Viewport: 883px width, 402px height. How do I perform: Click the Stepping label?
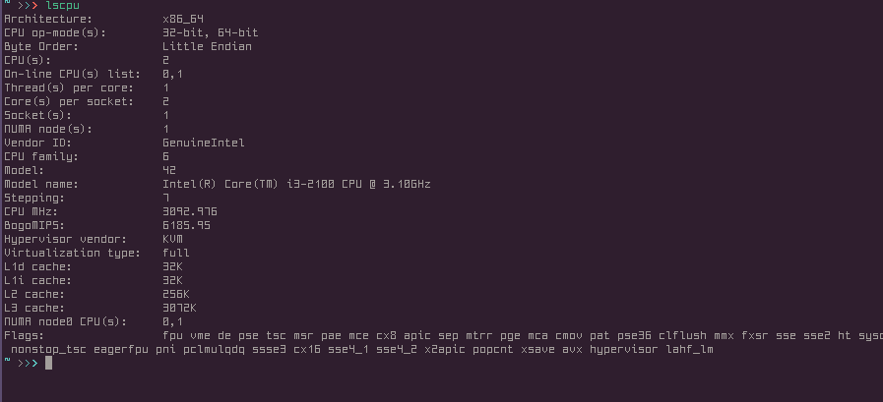pos(34,198)
